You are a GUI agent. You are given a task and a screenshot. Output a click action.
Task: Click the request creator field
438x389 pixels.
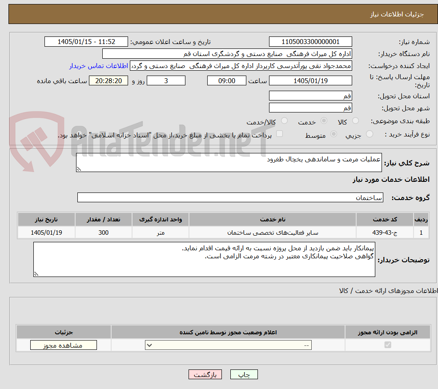[x=241, y=66]
